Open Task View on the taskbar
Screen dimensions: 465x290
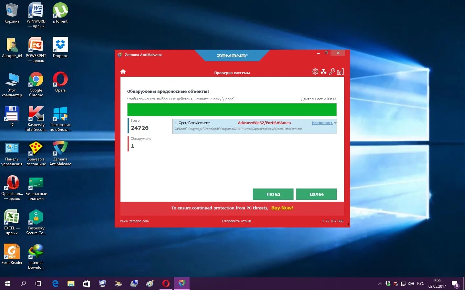(x=39, y=284)
